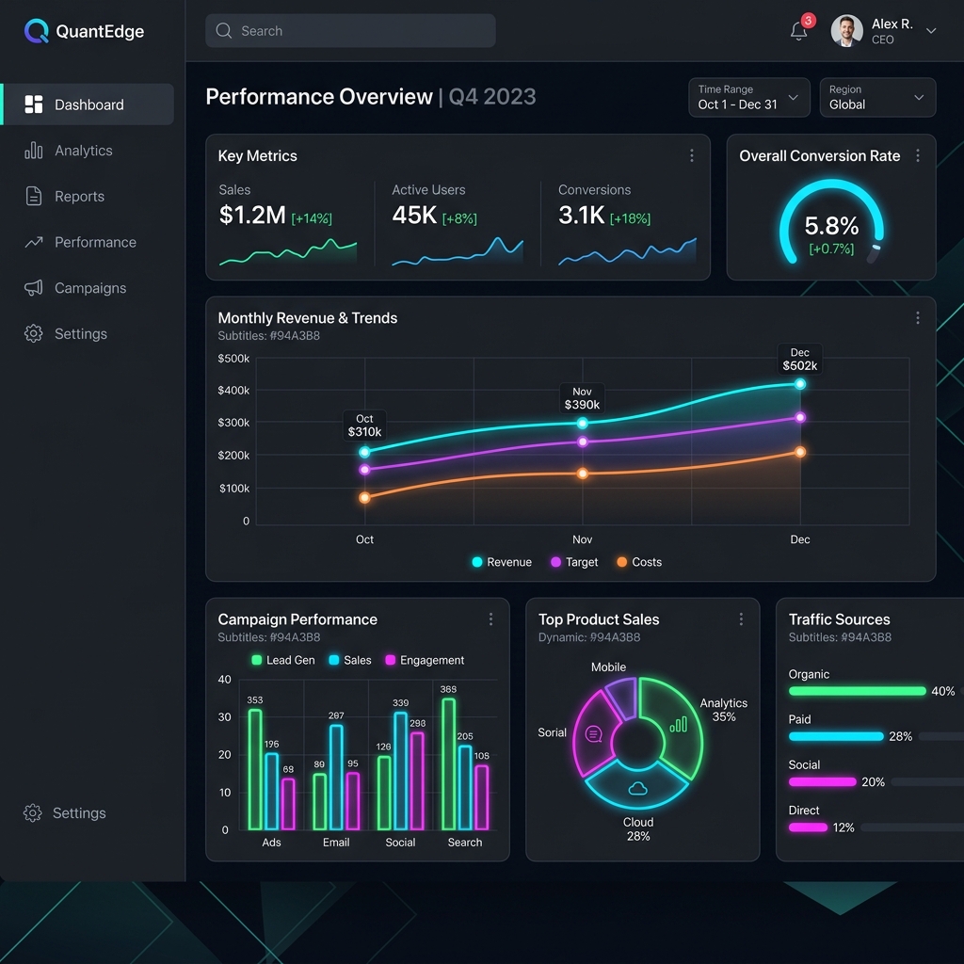This screenshot has height=964, width=964.
Task: Click the Dec target purple data point
Action: (x=800, y=417)
